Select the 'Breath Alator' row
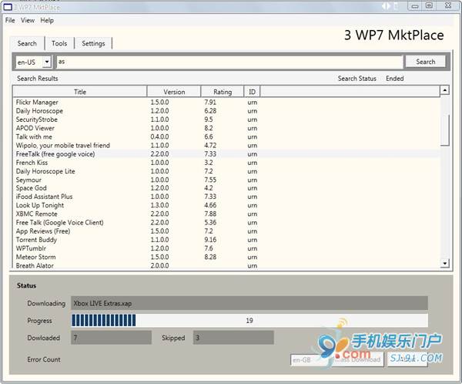462x384 pixels. (226, 265)
